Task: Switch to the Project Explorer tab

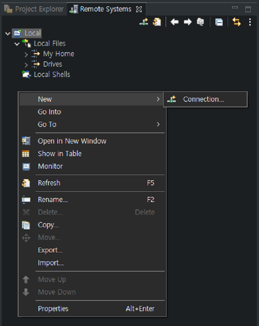Action: [34, 9]
